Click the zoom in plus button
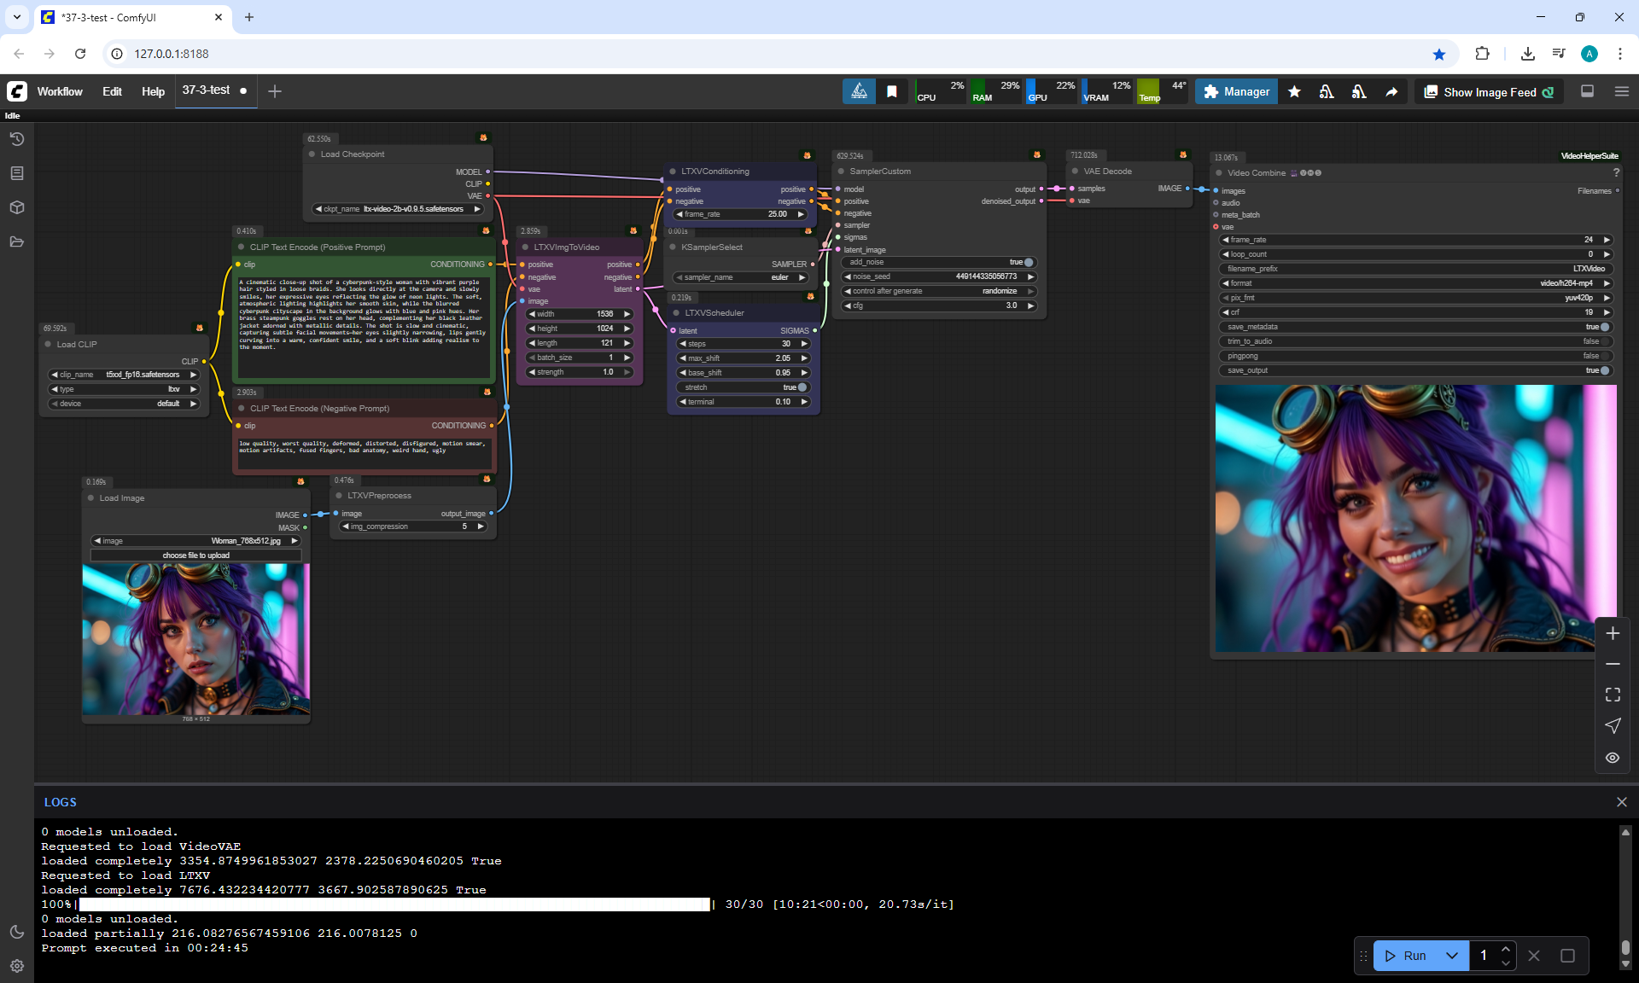The width and height of the screenshot is (1639, 983). click(1613, 633)
